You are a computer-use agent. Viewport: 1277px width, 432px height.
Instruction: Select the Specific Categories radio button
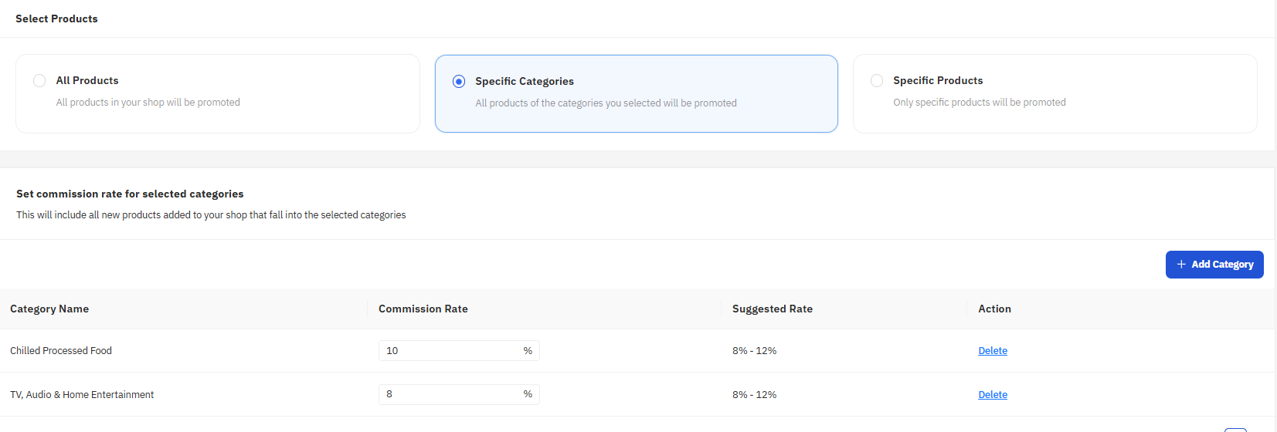coord(459,82)
